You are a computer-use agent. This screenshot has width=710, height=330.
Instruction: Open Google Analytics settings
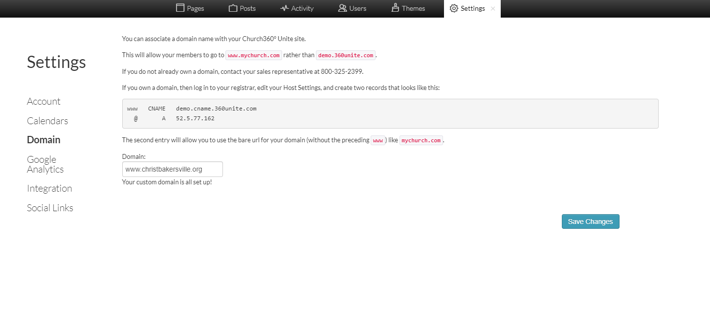(45, 164)
